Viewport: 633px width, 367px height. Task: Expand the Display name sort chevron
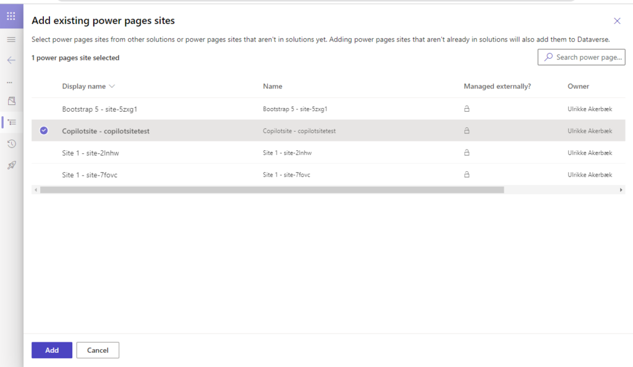point(112,86)
